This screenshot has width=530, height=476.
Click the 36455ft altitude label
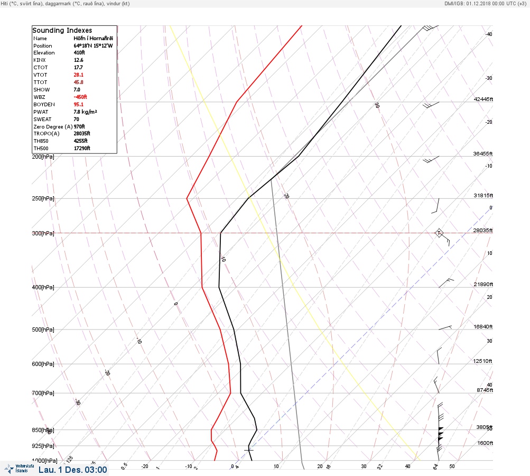483,153
